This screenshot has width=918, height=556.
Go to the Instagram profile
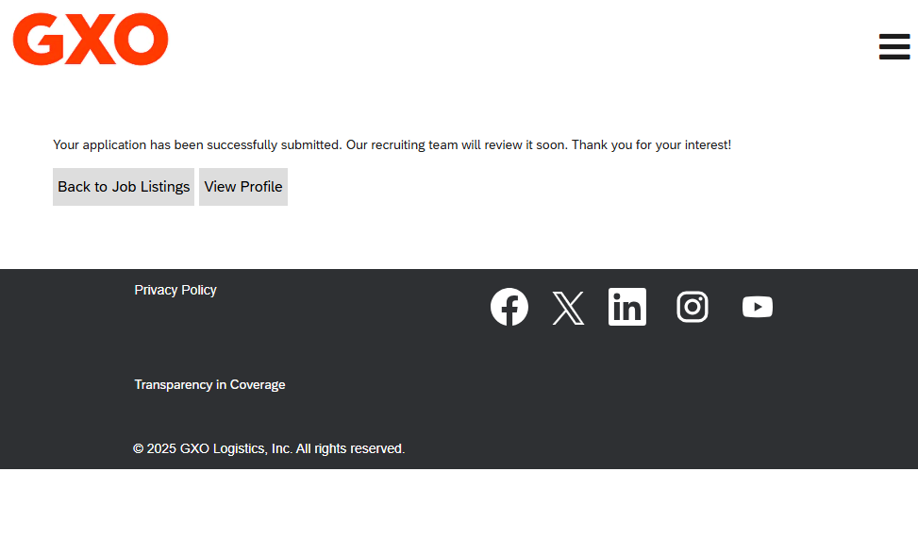pyautogui.click(x=693, y=307)
